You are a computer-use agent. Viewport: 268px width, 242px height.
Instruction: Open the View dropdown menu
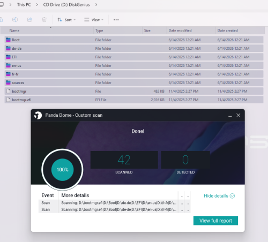coord(94,20)
